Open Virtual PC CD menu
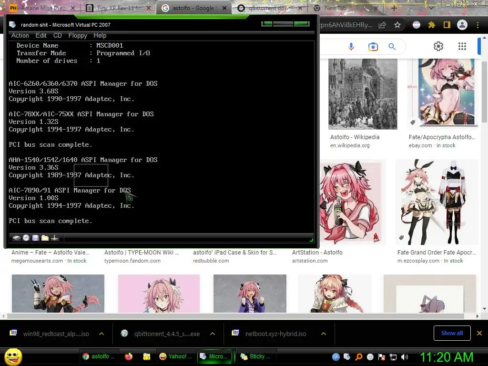Image resolution: width=488 pixels, height=366 pixels. (x=58, y=35)
